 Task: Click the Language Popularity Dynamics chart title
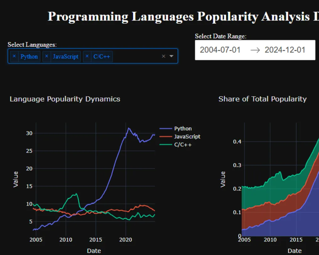pos(65,99)
